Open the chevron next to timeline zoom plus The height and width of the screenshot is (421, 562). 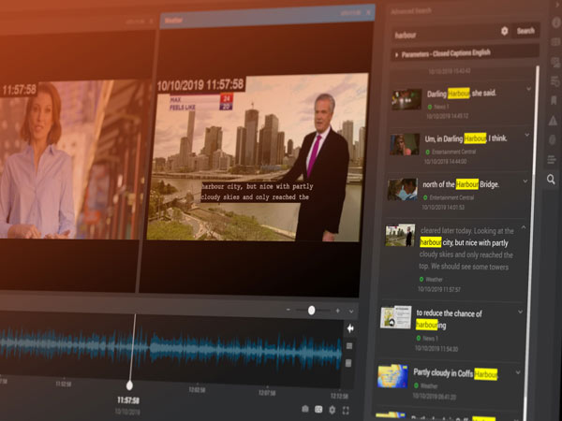pos(351,312)
